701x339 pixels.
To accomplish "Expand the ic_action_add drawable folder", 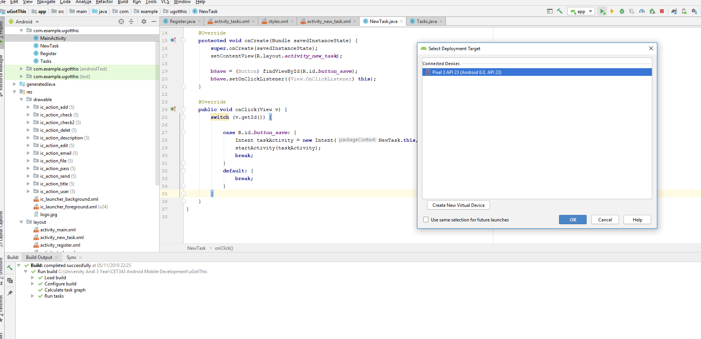I will click(28, 107).
